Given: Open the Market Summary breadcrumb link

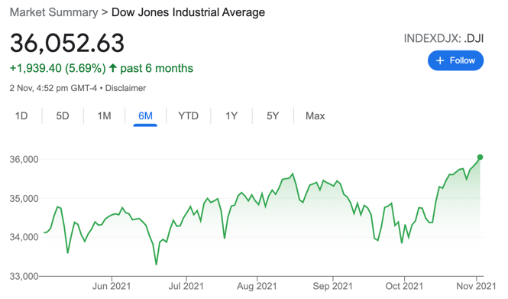Looking at the screenshot, I should point(53,12).
